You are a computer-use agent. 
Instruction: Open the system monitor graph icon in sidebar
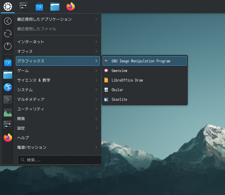pos(8,112)
